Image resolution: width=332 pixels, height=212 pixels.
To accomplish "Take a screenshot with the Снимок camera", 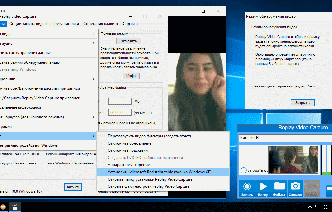I will click(295, 188).
